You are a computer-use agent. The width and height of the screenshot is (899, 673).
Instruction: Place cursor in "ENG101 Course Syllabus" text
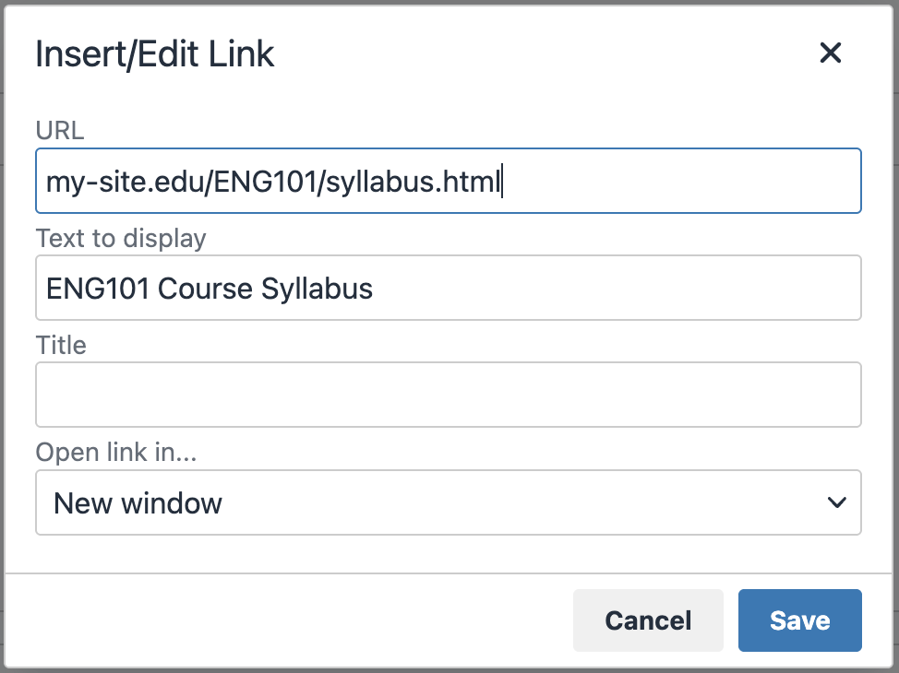click(x=210, y=289)
